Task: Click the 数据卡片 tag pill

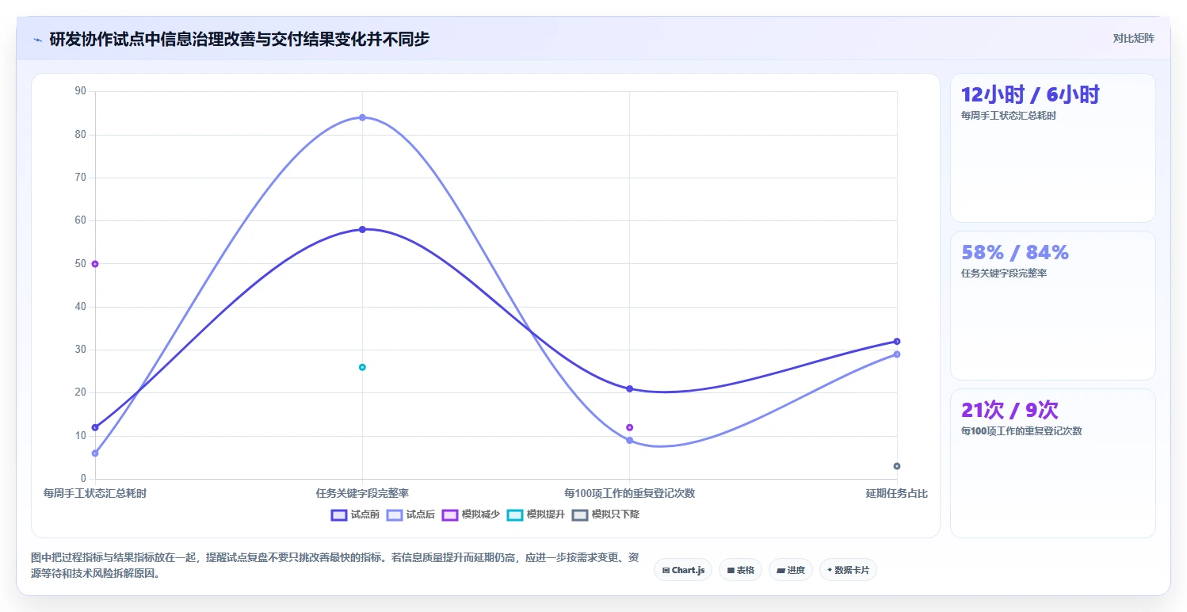Action: click(x=848, y=570)
